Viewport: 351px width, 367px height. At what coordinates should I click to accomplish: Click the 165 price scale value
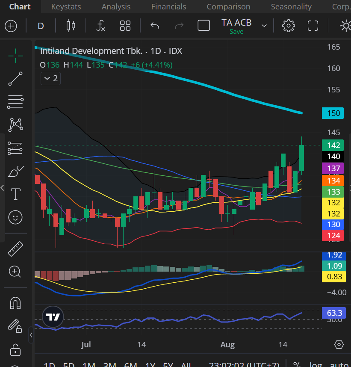tap(333, 47)
